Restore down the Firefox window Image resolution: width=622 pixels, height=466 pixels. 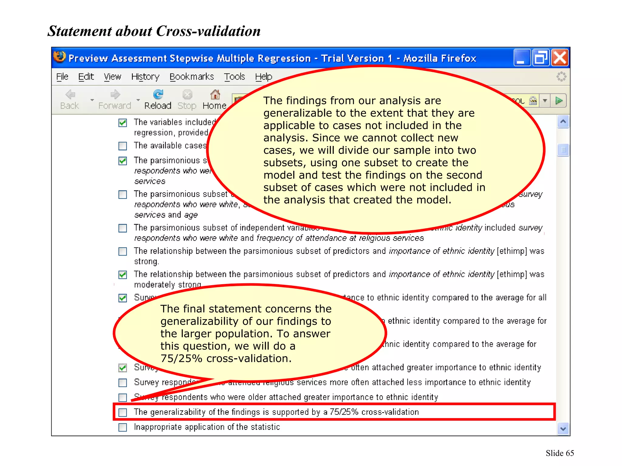pos(541,58)
